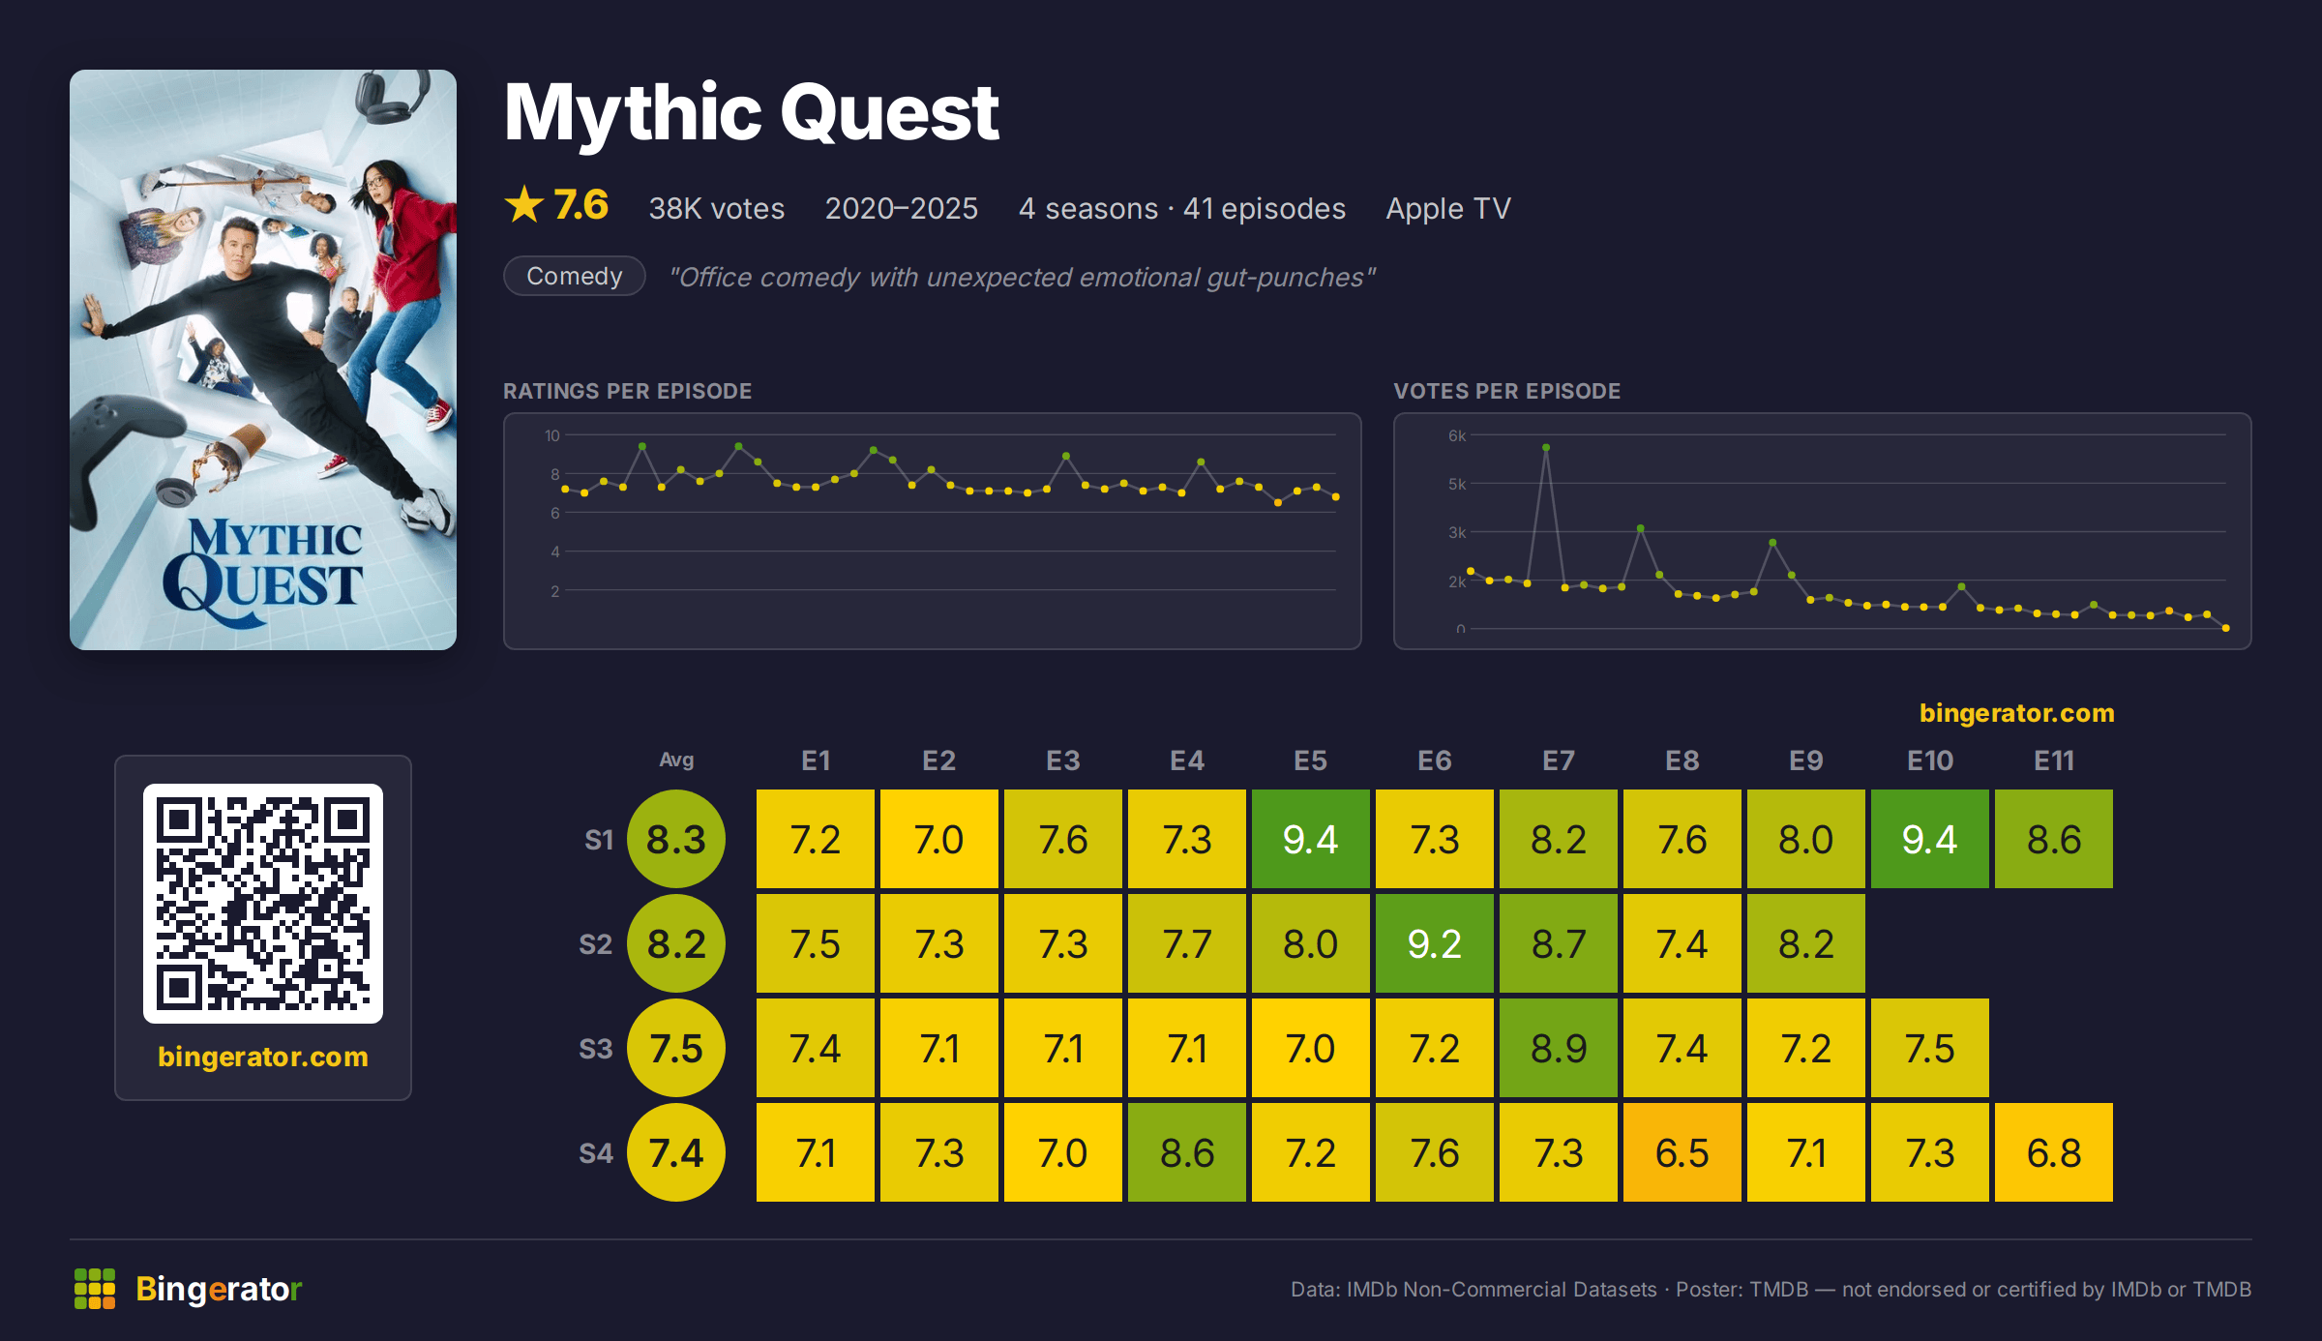Open the Mythic Quest poster thumbnail

pyautogui.click(x=263, y=360)
